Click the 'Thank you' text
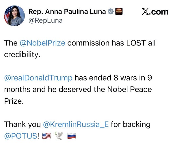 (22, 124)
